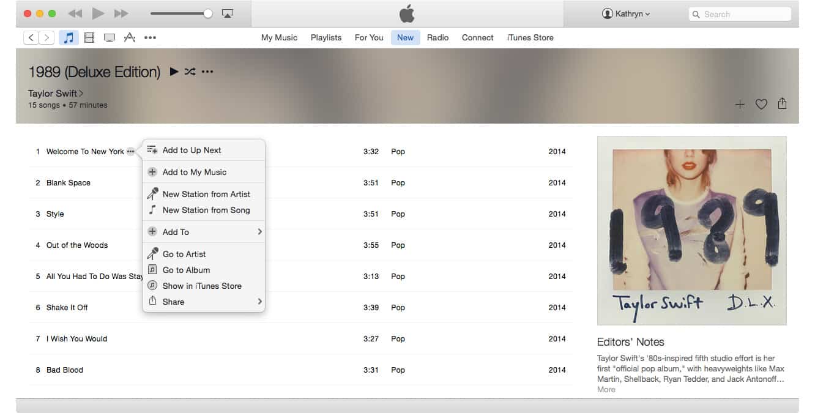Viewport: 815px width, 413px height.
Task: Select All You Had To Do Was Stay
Action: [94, 277]
